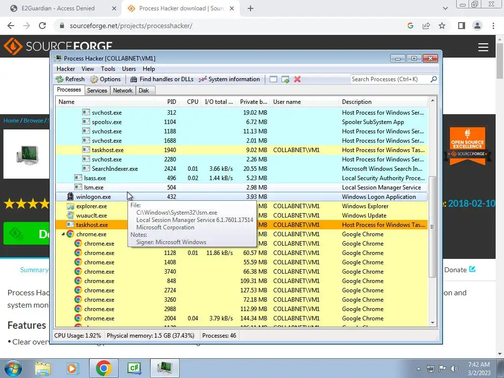Collapse the parent chrome.exe tree node
This screenshot has height=378, width=504.
pos(63,234)
